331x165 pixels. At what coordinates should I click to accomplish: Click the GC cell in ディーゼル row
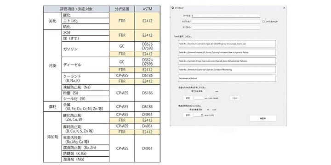(x=122, y=62)
